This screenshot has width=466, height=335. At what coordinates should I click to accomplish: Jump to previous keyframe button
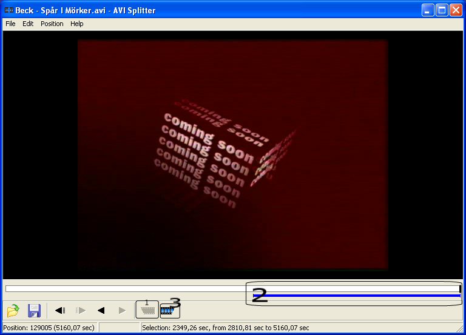pyautogui.click(x=60, y=311)
